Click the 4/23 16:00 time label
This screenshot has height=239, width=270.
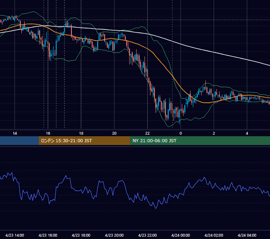(48, 235)
